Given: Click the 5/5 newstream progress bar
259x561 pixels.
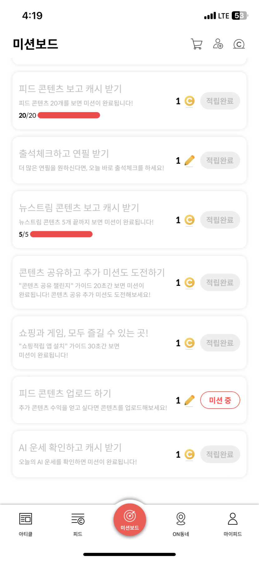Looking at the screenshot, I should point(61,234).
